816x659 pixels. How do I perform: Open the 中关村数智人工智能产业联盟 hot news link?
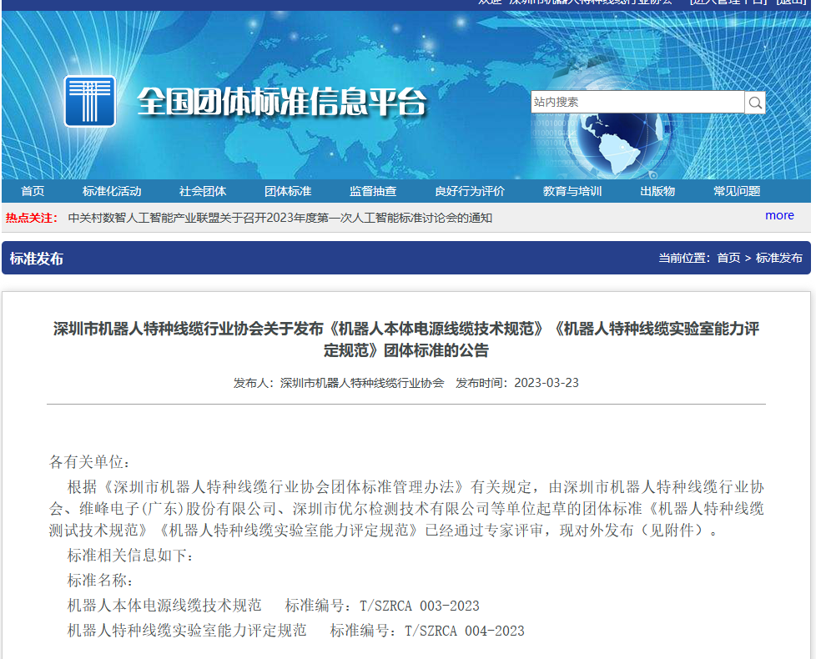coord(280,218)
